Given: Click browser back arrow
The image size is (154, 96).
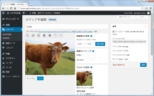Looking at the screenshot, I should (3, 8).
